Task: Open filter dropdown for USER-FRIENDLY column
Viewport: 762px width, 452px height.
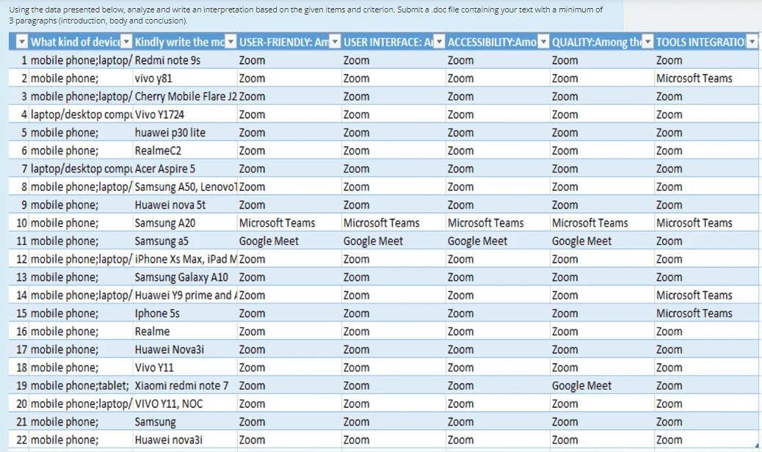Action: (335, 43)
